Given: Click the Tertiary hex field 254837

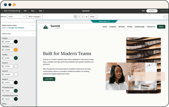Looking at the screenshot, I should (8, 58).
